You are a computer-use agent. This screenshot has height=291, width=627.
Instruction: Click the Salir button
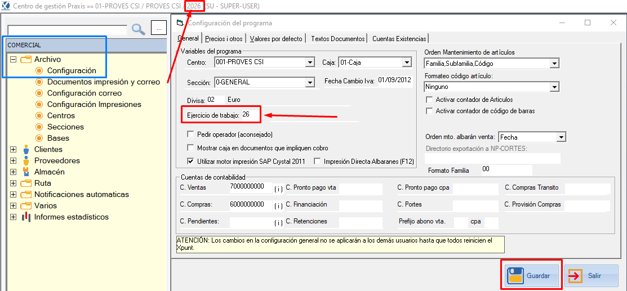pyautogui.click(x=591, y=275)
